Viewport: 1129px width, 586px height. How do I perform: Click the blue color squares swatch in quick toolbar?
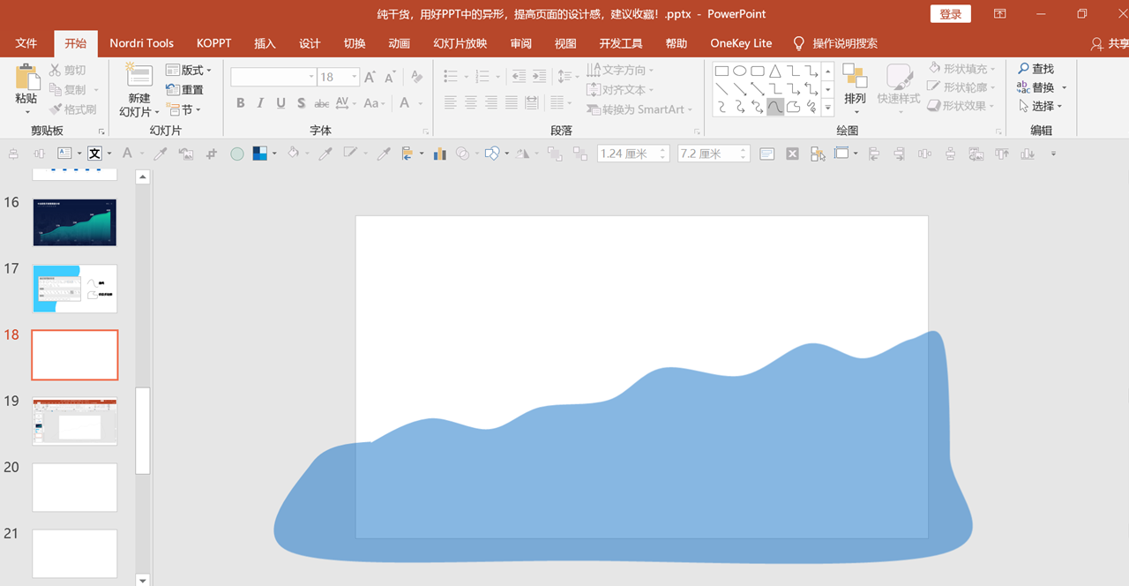[260, 154]
